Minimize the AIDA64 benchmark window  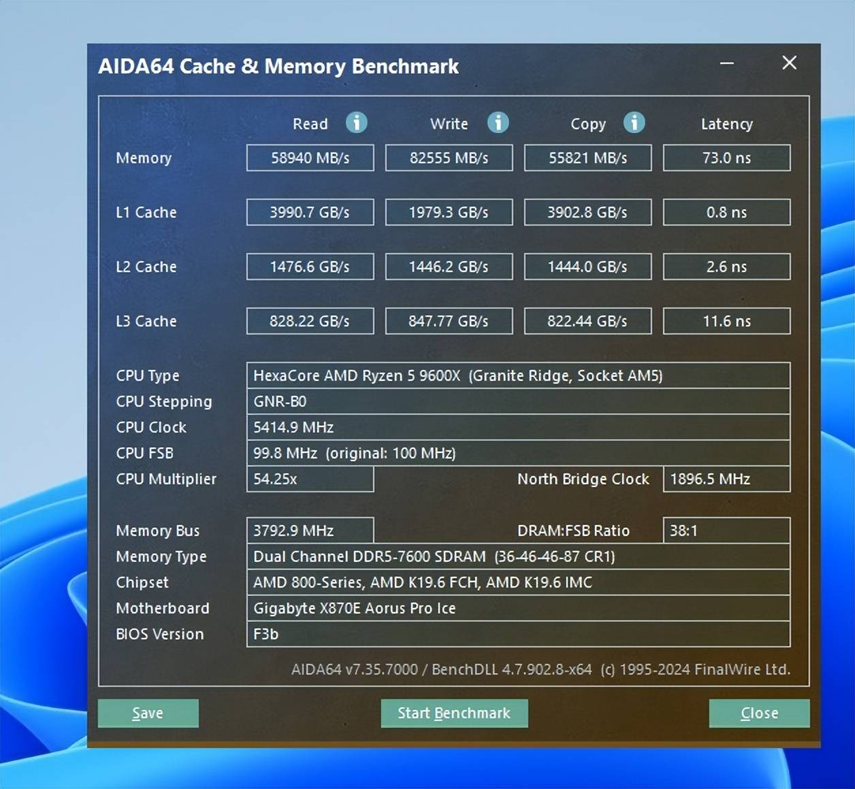coord(727,63)
